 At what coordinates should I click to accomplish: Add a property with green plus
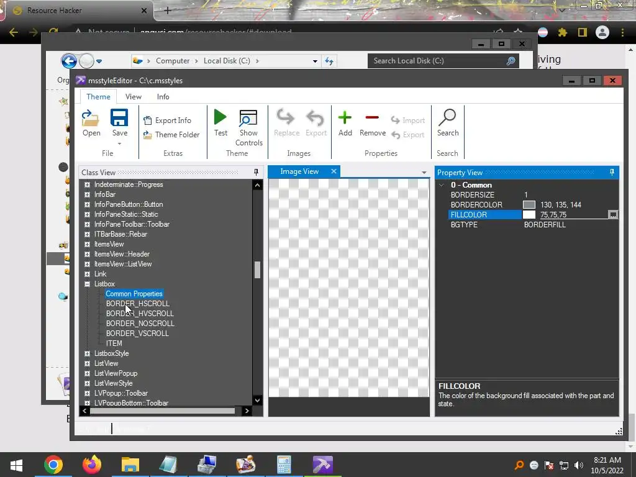(345, 123)
